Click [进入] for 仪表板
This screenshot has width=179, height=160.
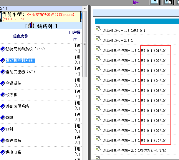click(77, 94)
